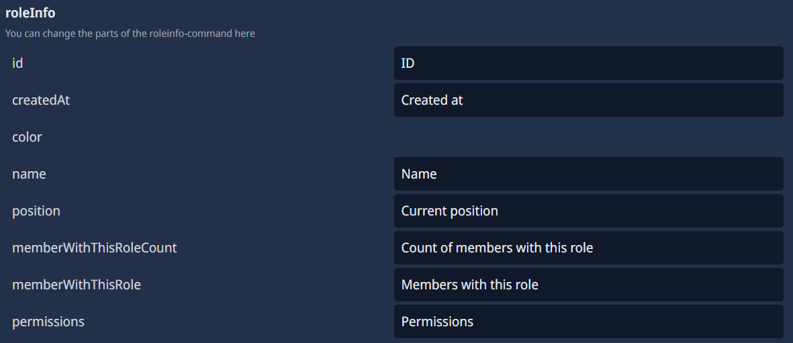Click the roleInfo section heading
The image size is (793, 343).
click(30, 13)
